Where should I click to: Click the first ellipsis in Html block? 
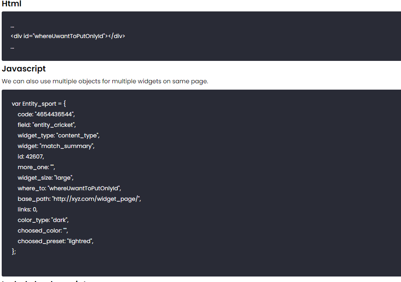(12, 27)
